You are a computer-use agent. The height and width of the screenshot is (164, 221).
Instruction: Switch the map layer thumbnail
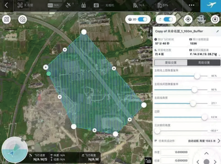(x=201, y=19)
